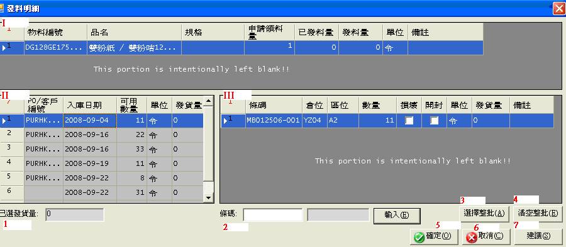Click the PO/客戶編號 column header
566x247 pixels.
[43, 106]
